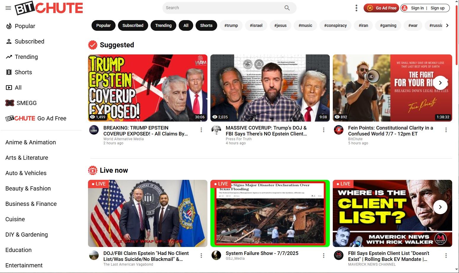This screenshot has height=273, width=459.
Task: Select the All filter chip
Action: (x=186, y=25)
